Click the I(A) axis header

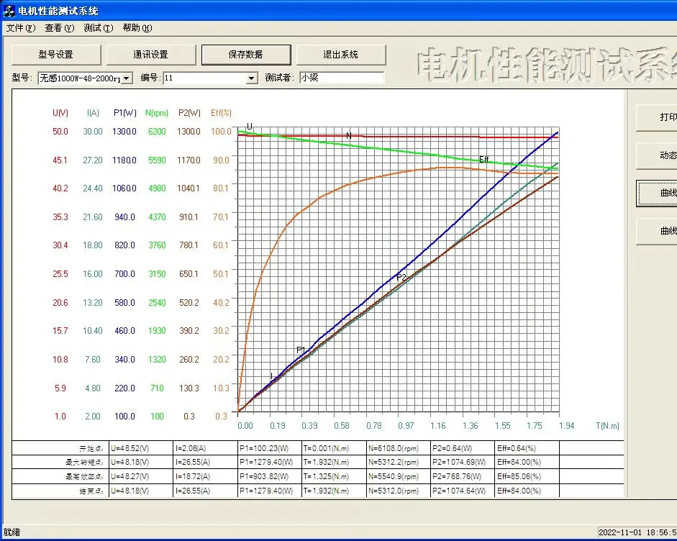[93, 113]
